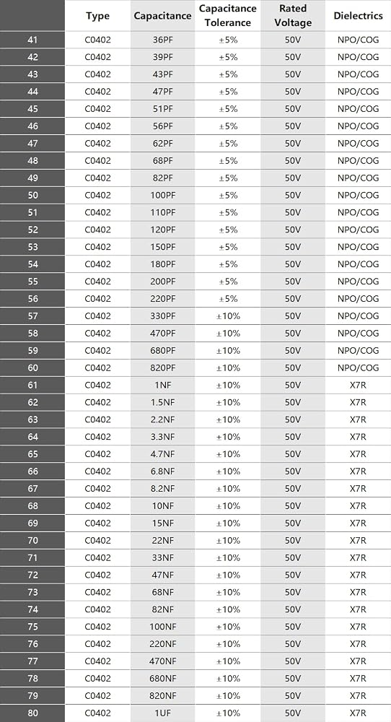Select row number 61
This screenshot has height=722, width=391.
pos(32,385)
